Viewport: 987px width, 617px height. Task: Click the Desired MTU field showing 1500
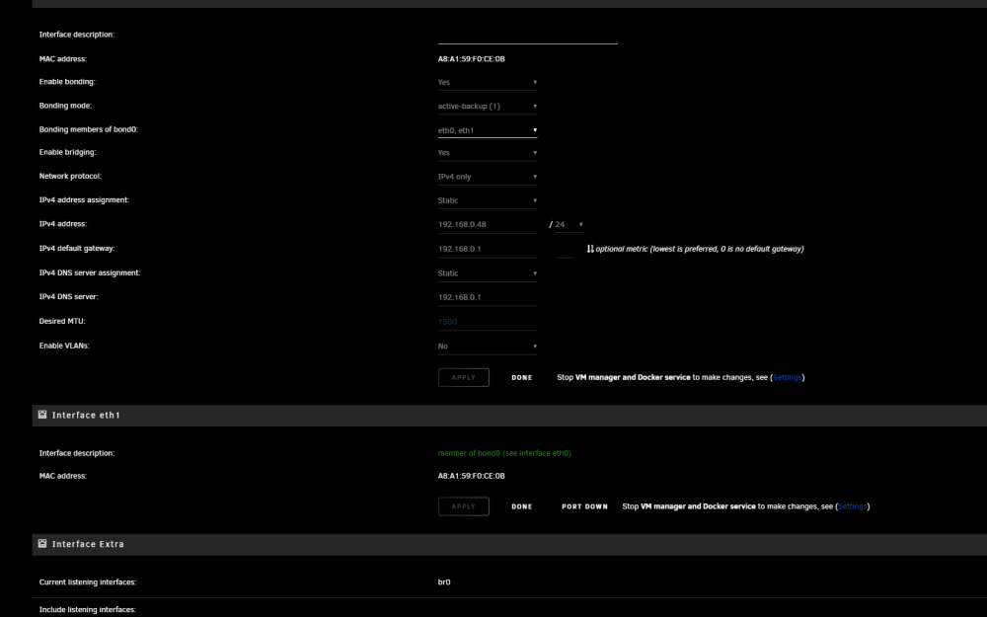coord(488,322)
